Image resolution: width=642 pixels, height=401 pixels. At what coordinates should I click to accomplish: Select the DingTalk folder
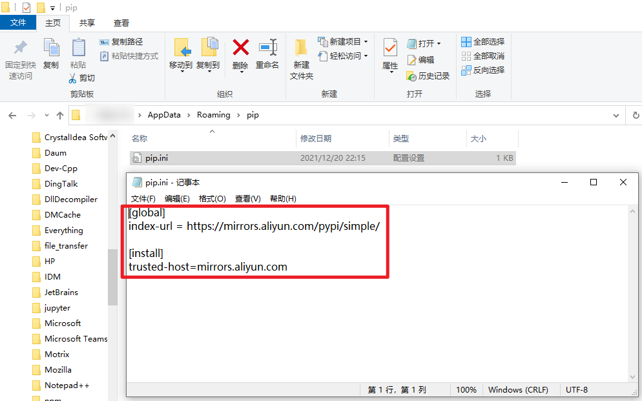click(56, 184)
